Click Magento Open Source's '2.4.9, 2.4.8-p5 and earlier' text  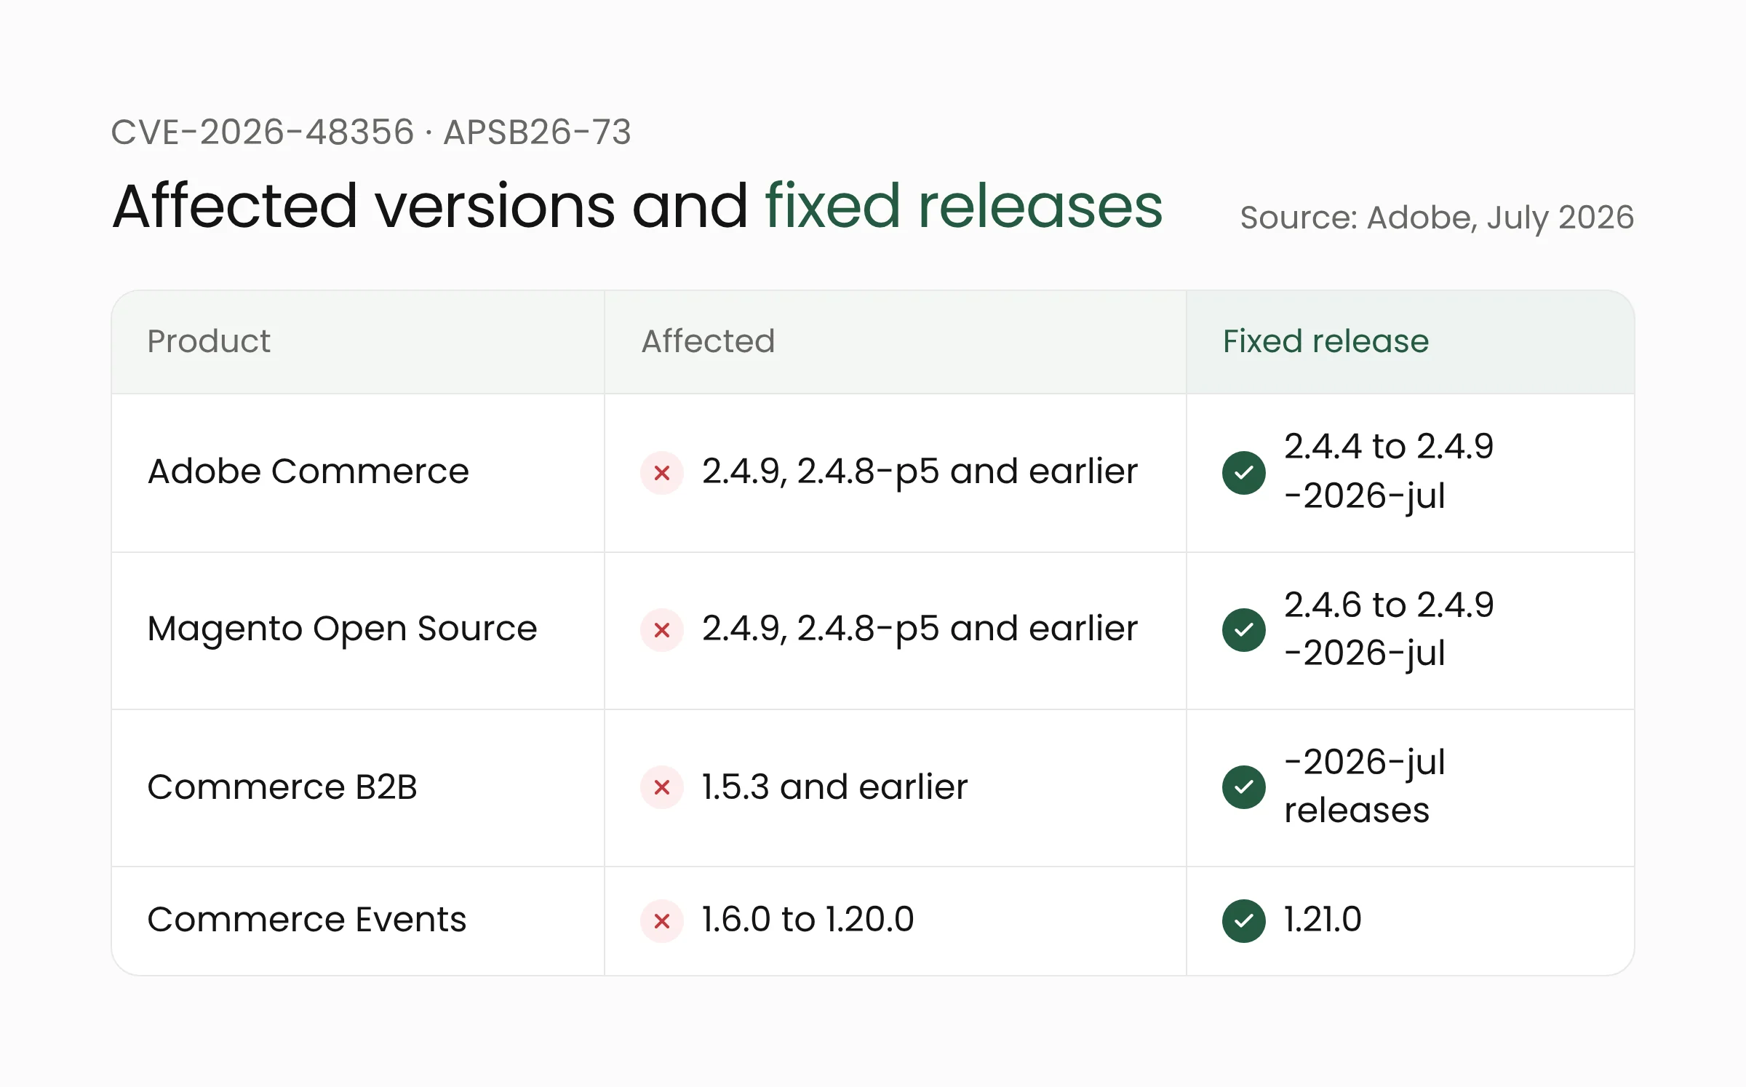coord(920,629)
